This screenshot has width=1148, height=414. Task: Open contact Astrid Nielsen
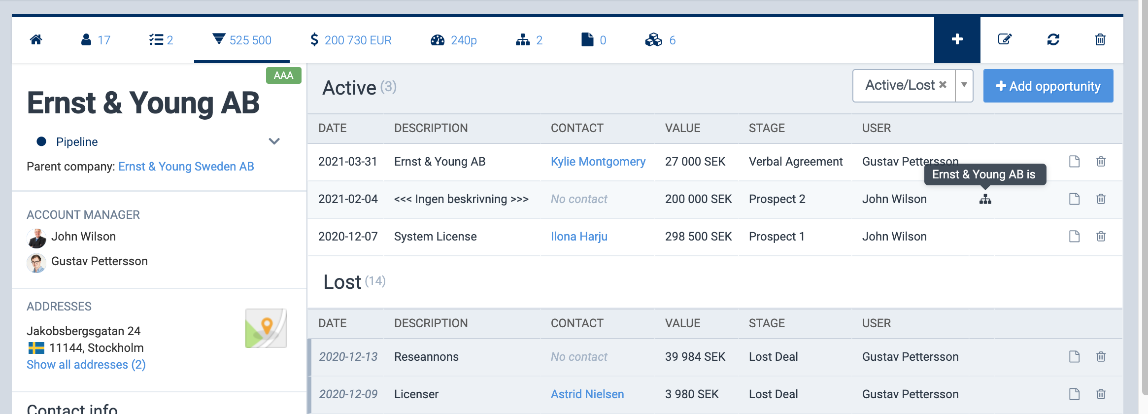coord(587,394)
